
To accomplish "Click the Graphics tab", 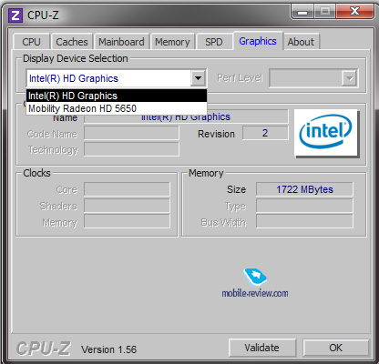I will coord(258,41).
